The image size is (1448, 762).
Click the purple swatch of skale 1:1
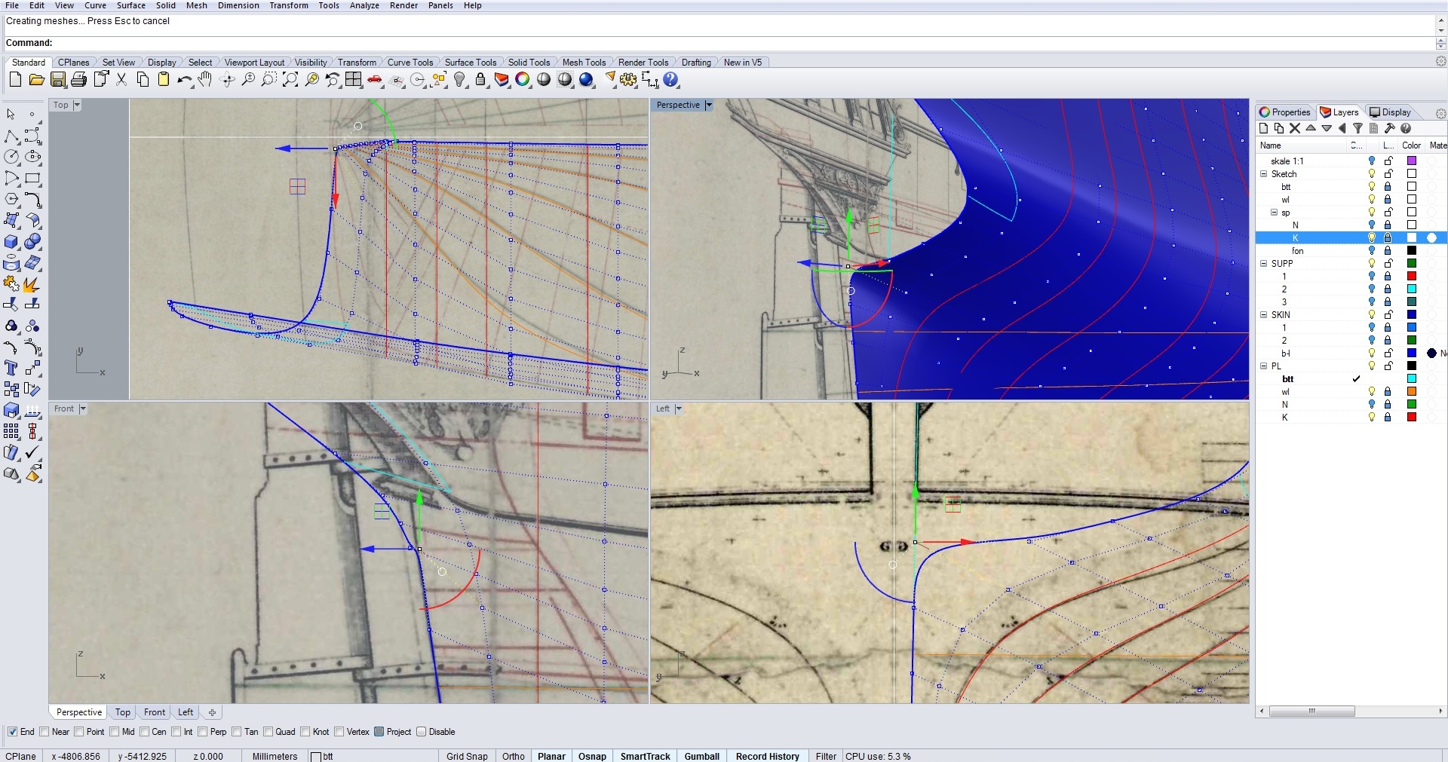pos(1411,161)
